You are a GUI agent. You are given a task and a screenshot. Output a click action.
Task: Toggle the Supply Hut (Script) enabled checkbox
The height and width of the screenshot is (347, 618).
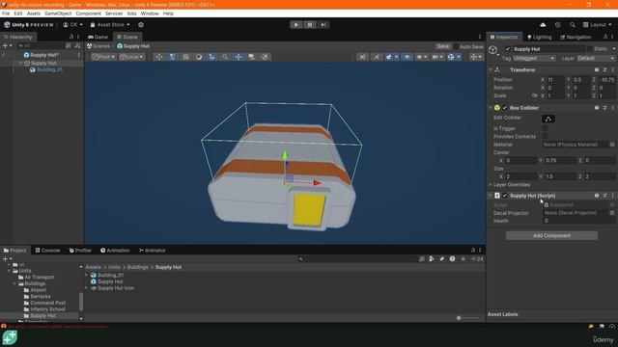(x=505, y=196)
